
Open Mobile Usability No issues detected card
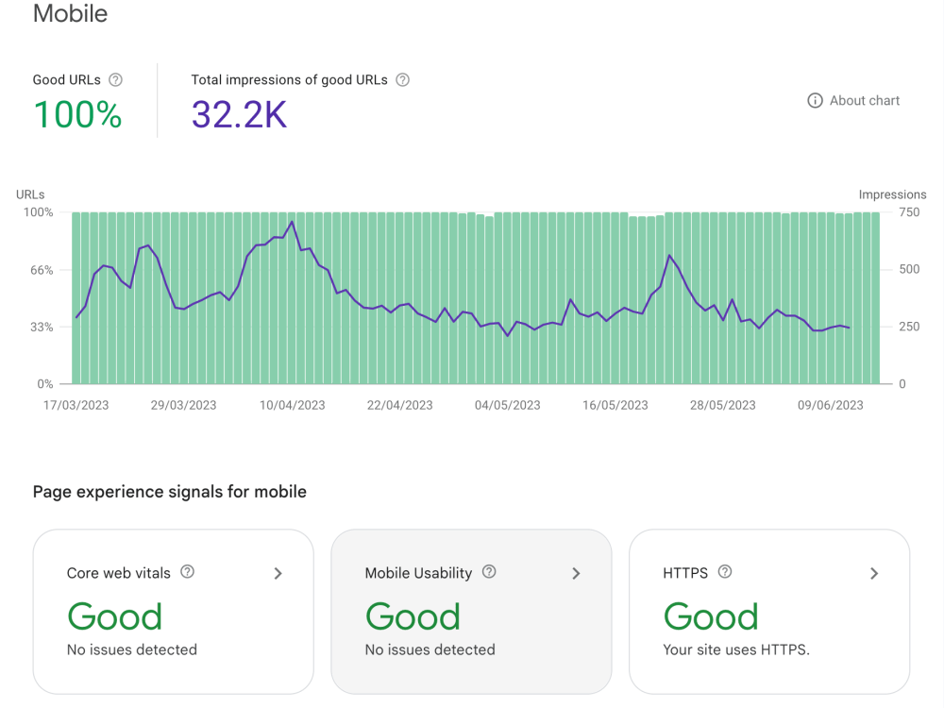coord(471,612)
